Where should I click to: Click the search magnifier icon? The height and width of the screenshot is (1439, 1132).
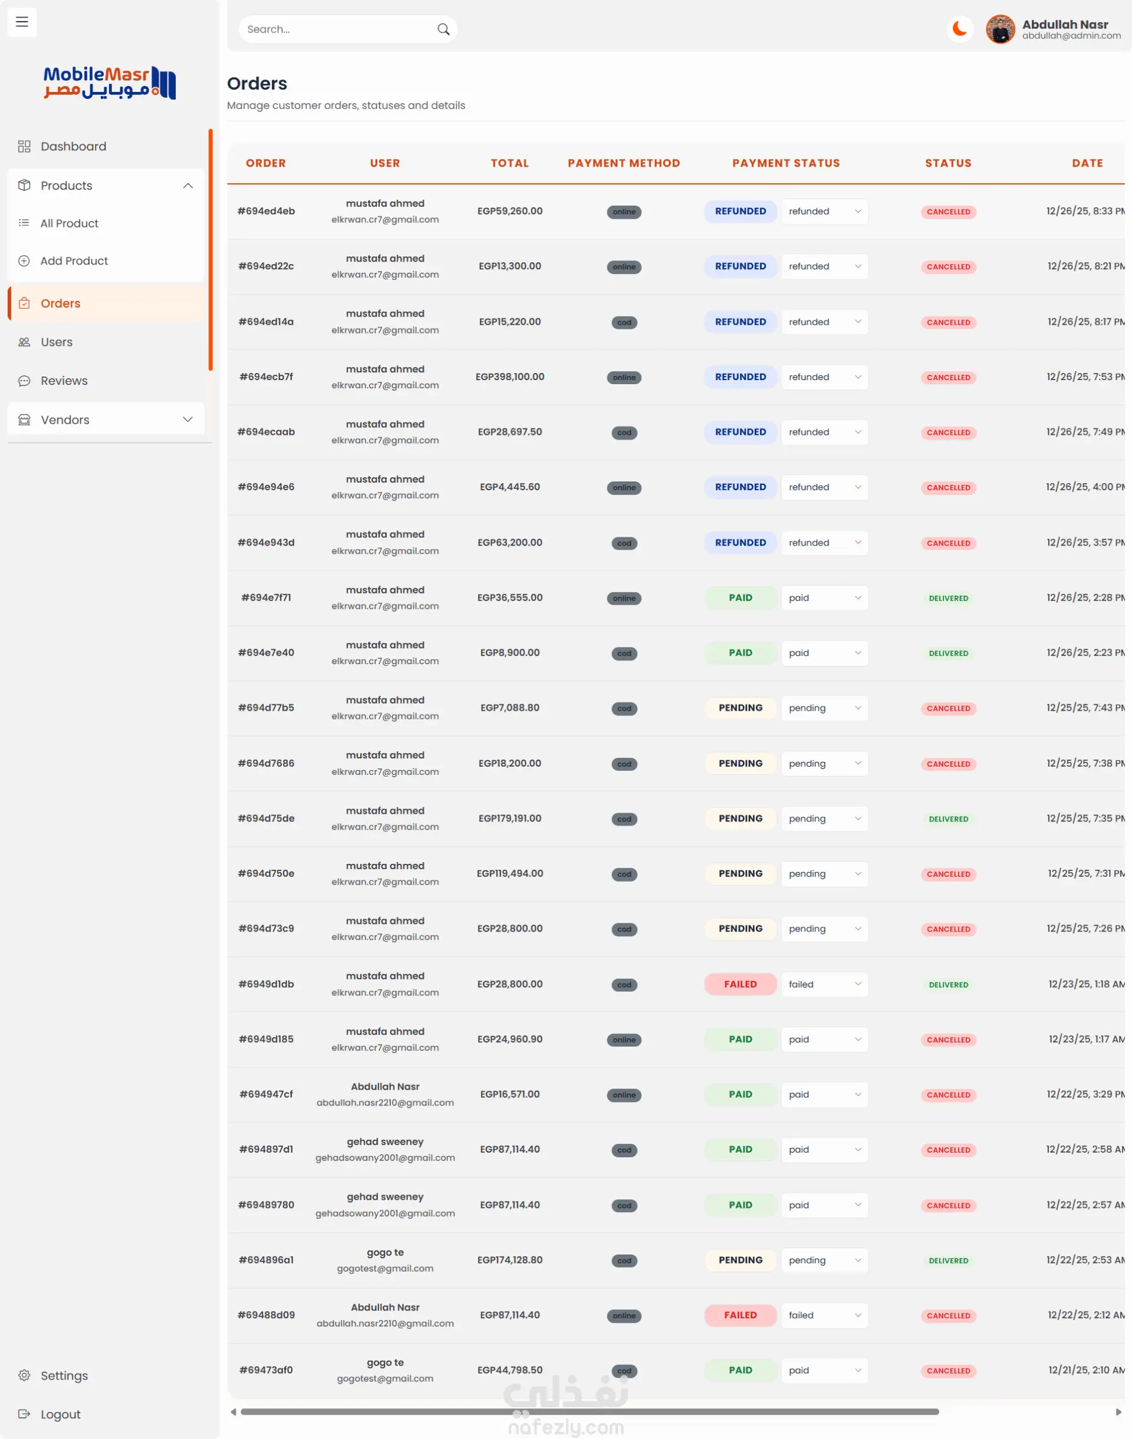click(x=443, y=29)
